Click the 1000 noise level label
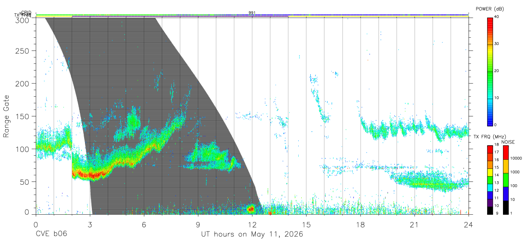 (515, 172)
